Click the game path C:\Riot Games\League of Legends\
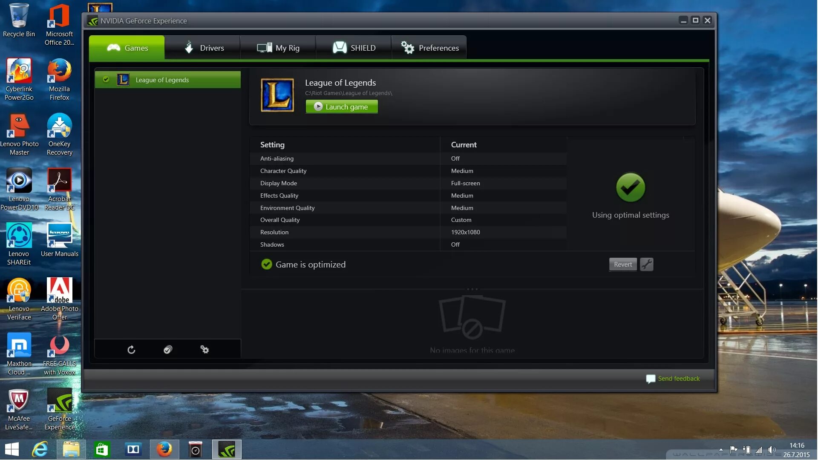The height and width of the screenshot is (460, 818). pyautogui.click(x=349, y=93)
